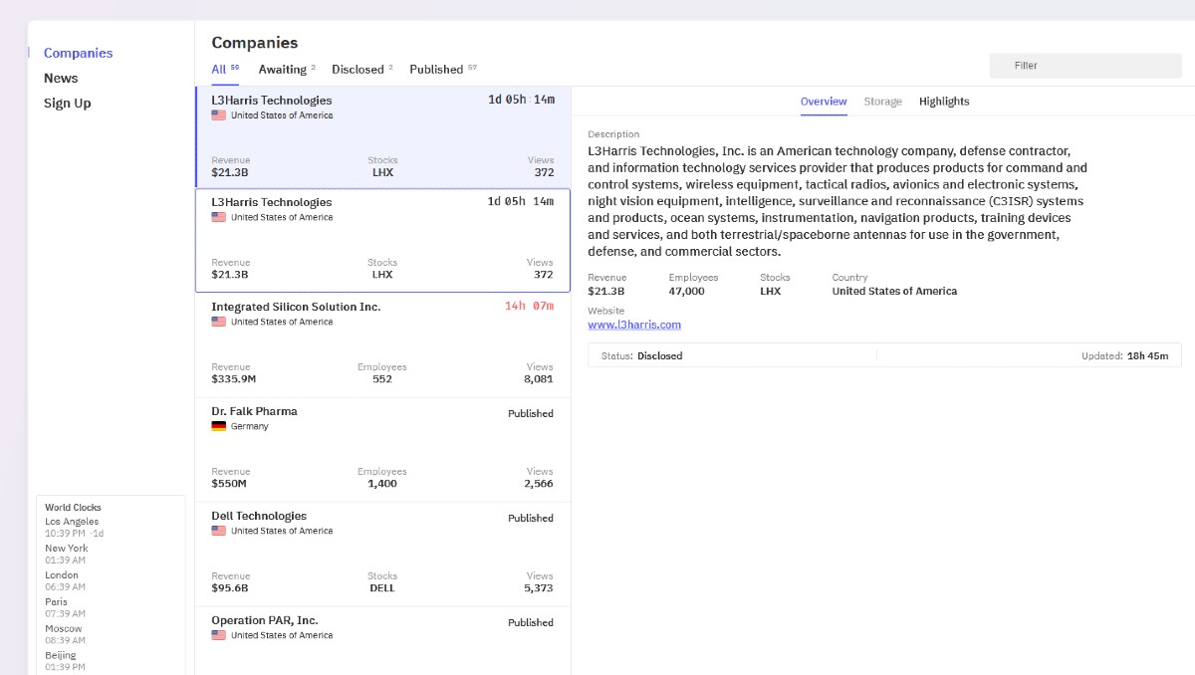
Task: Click the Beijing world clock entry
Action: [x=65, y=662]
